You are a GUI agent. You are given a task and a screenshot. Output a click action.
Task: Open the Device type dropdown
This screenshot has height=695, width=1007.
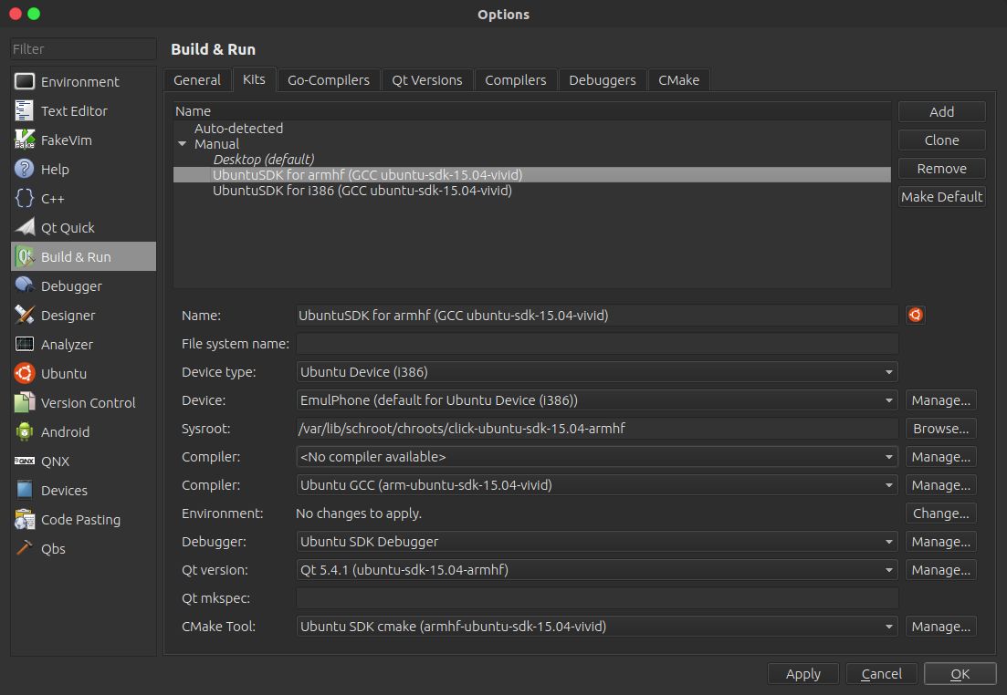click(x=596, y=372)
